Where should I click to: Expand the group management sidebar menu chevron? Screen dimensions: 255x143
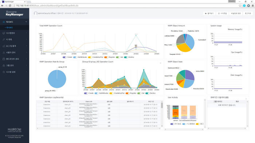(x=26, y=65)
